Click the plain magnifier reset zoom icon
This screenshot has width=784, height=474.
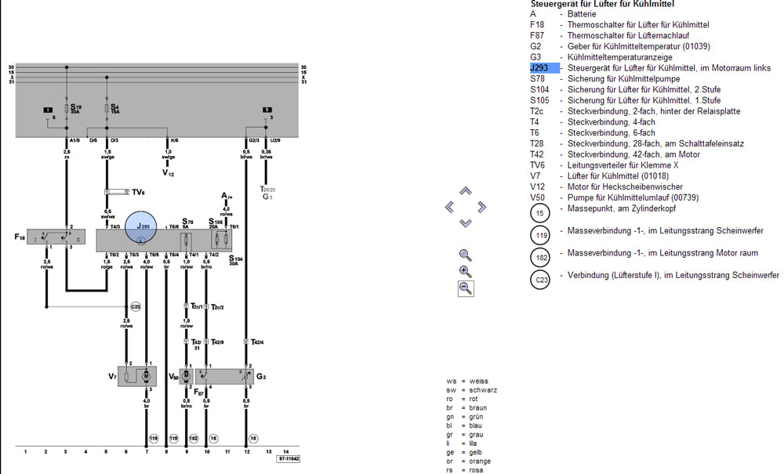pyautogui.click(x=465, y=255)
